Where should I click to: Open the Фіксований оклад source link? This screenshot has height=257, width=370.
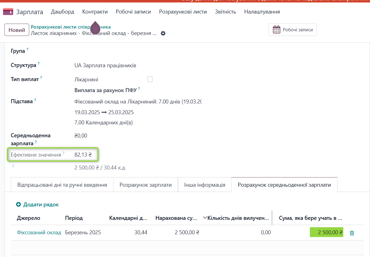39,232
